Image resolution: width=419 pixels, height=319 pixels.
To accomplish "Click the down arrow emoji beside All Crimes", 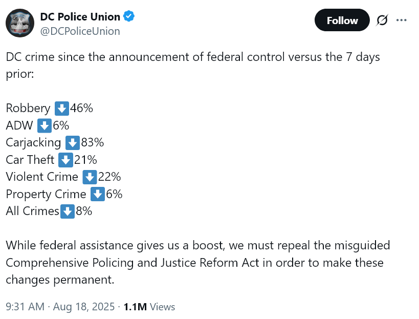I will tap(68, 211).
